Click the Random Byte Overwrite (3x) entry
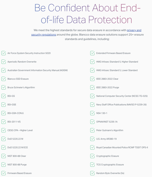The image size is (152, 177). coord(110,173)
